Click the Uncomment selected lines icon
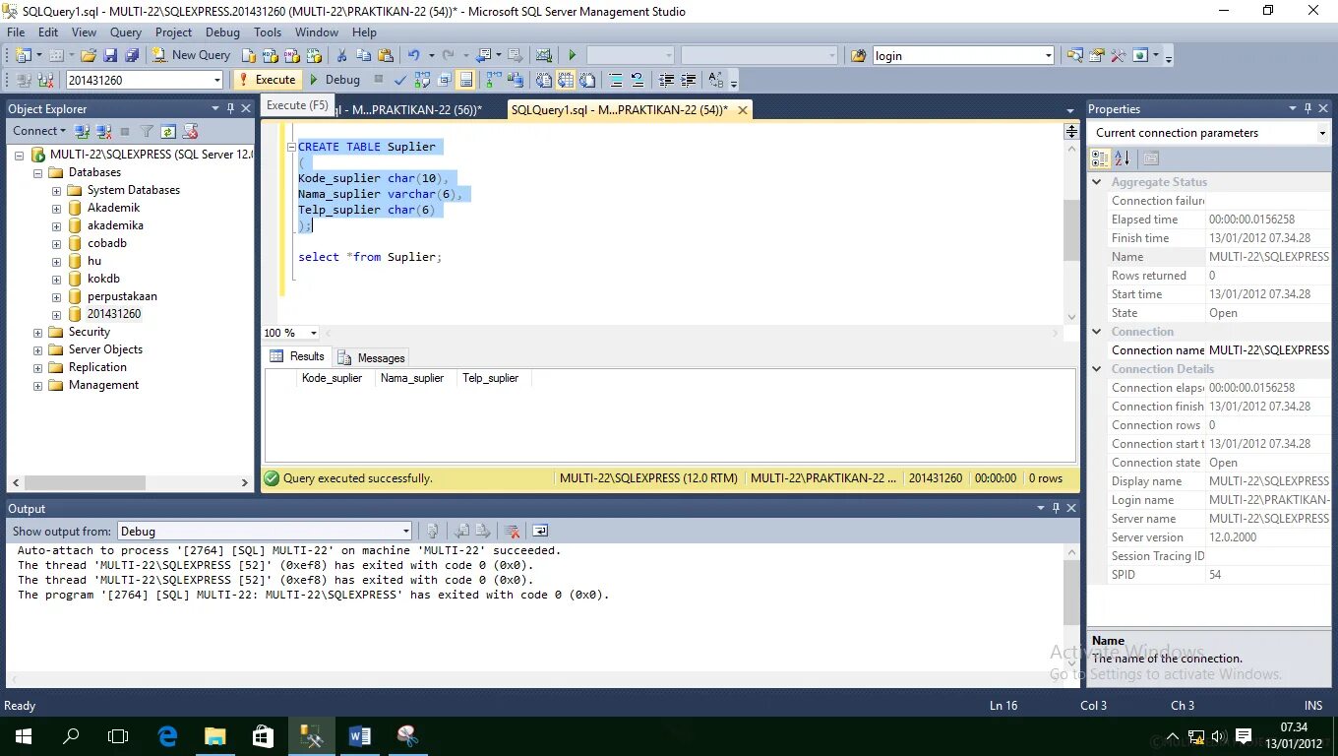1338x756 pixels. 638,80
